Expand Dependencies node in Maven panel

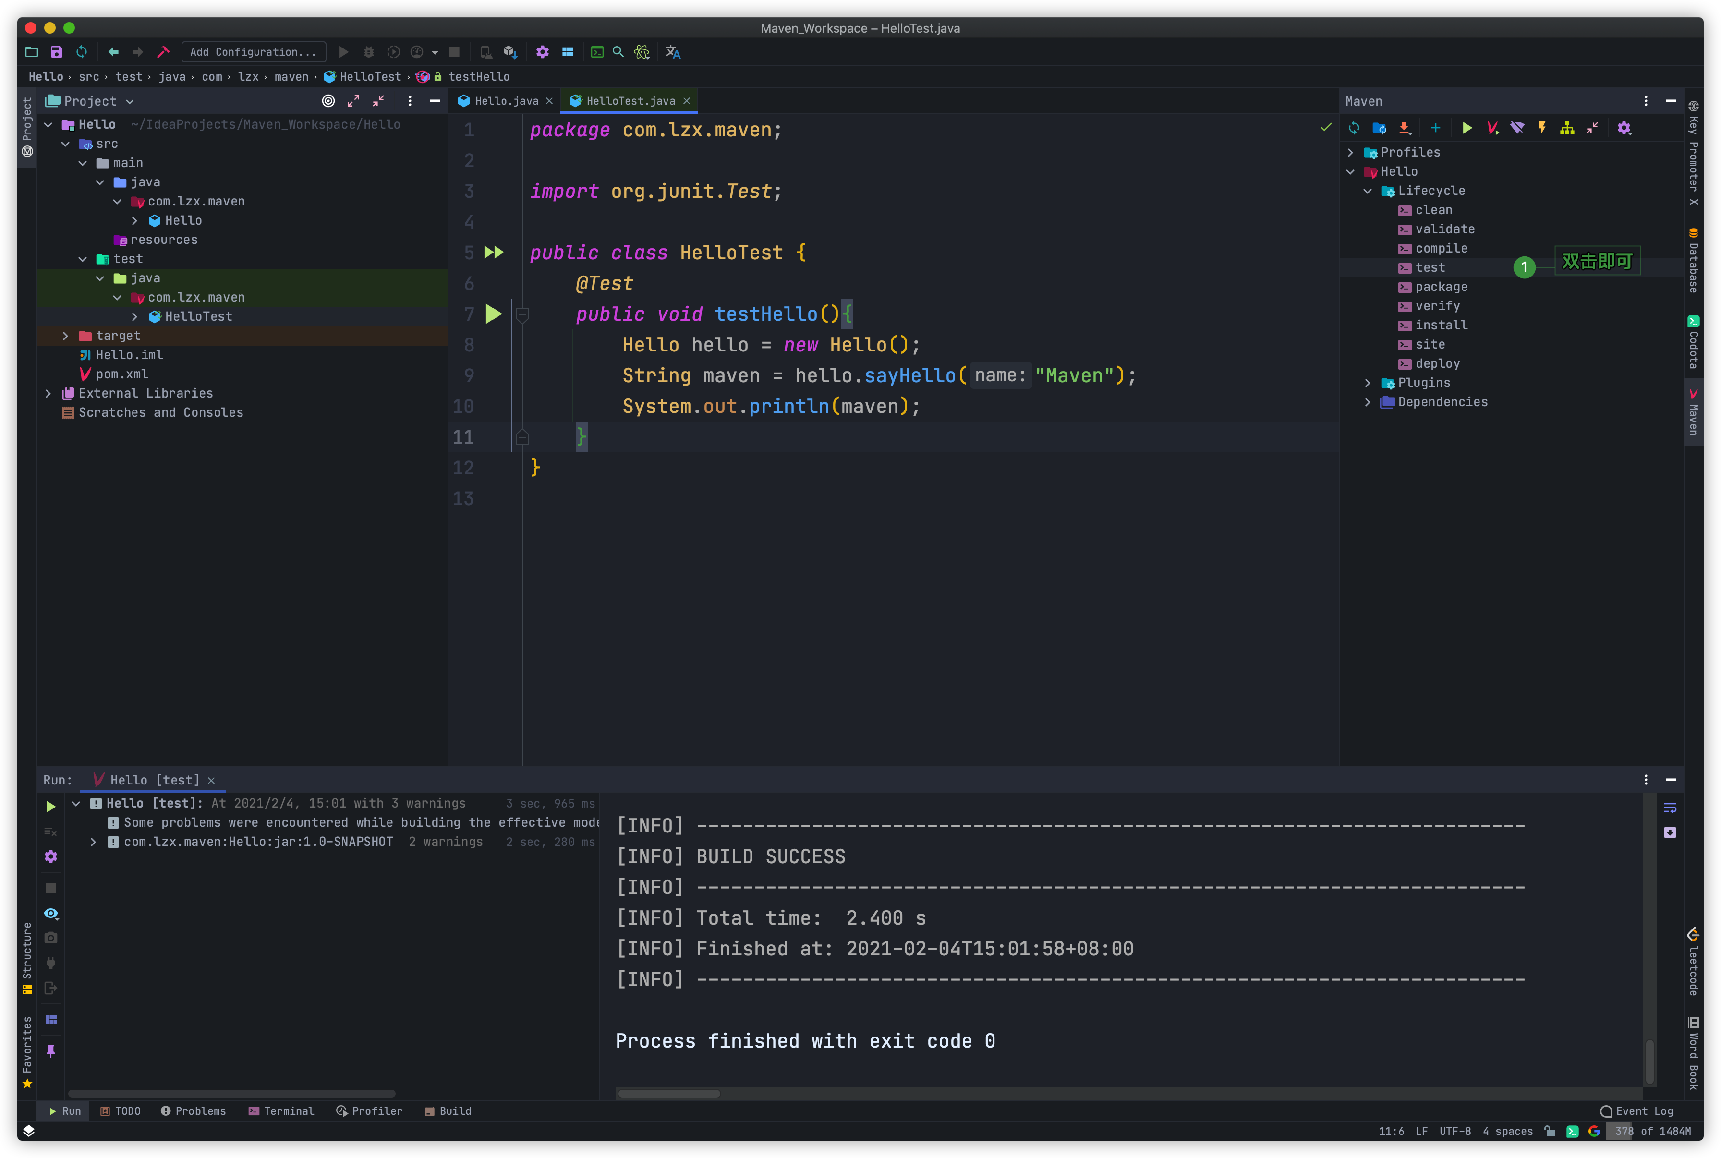[x=1367, y=402]
